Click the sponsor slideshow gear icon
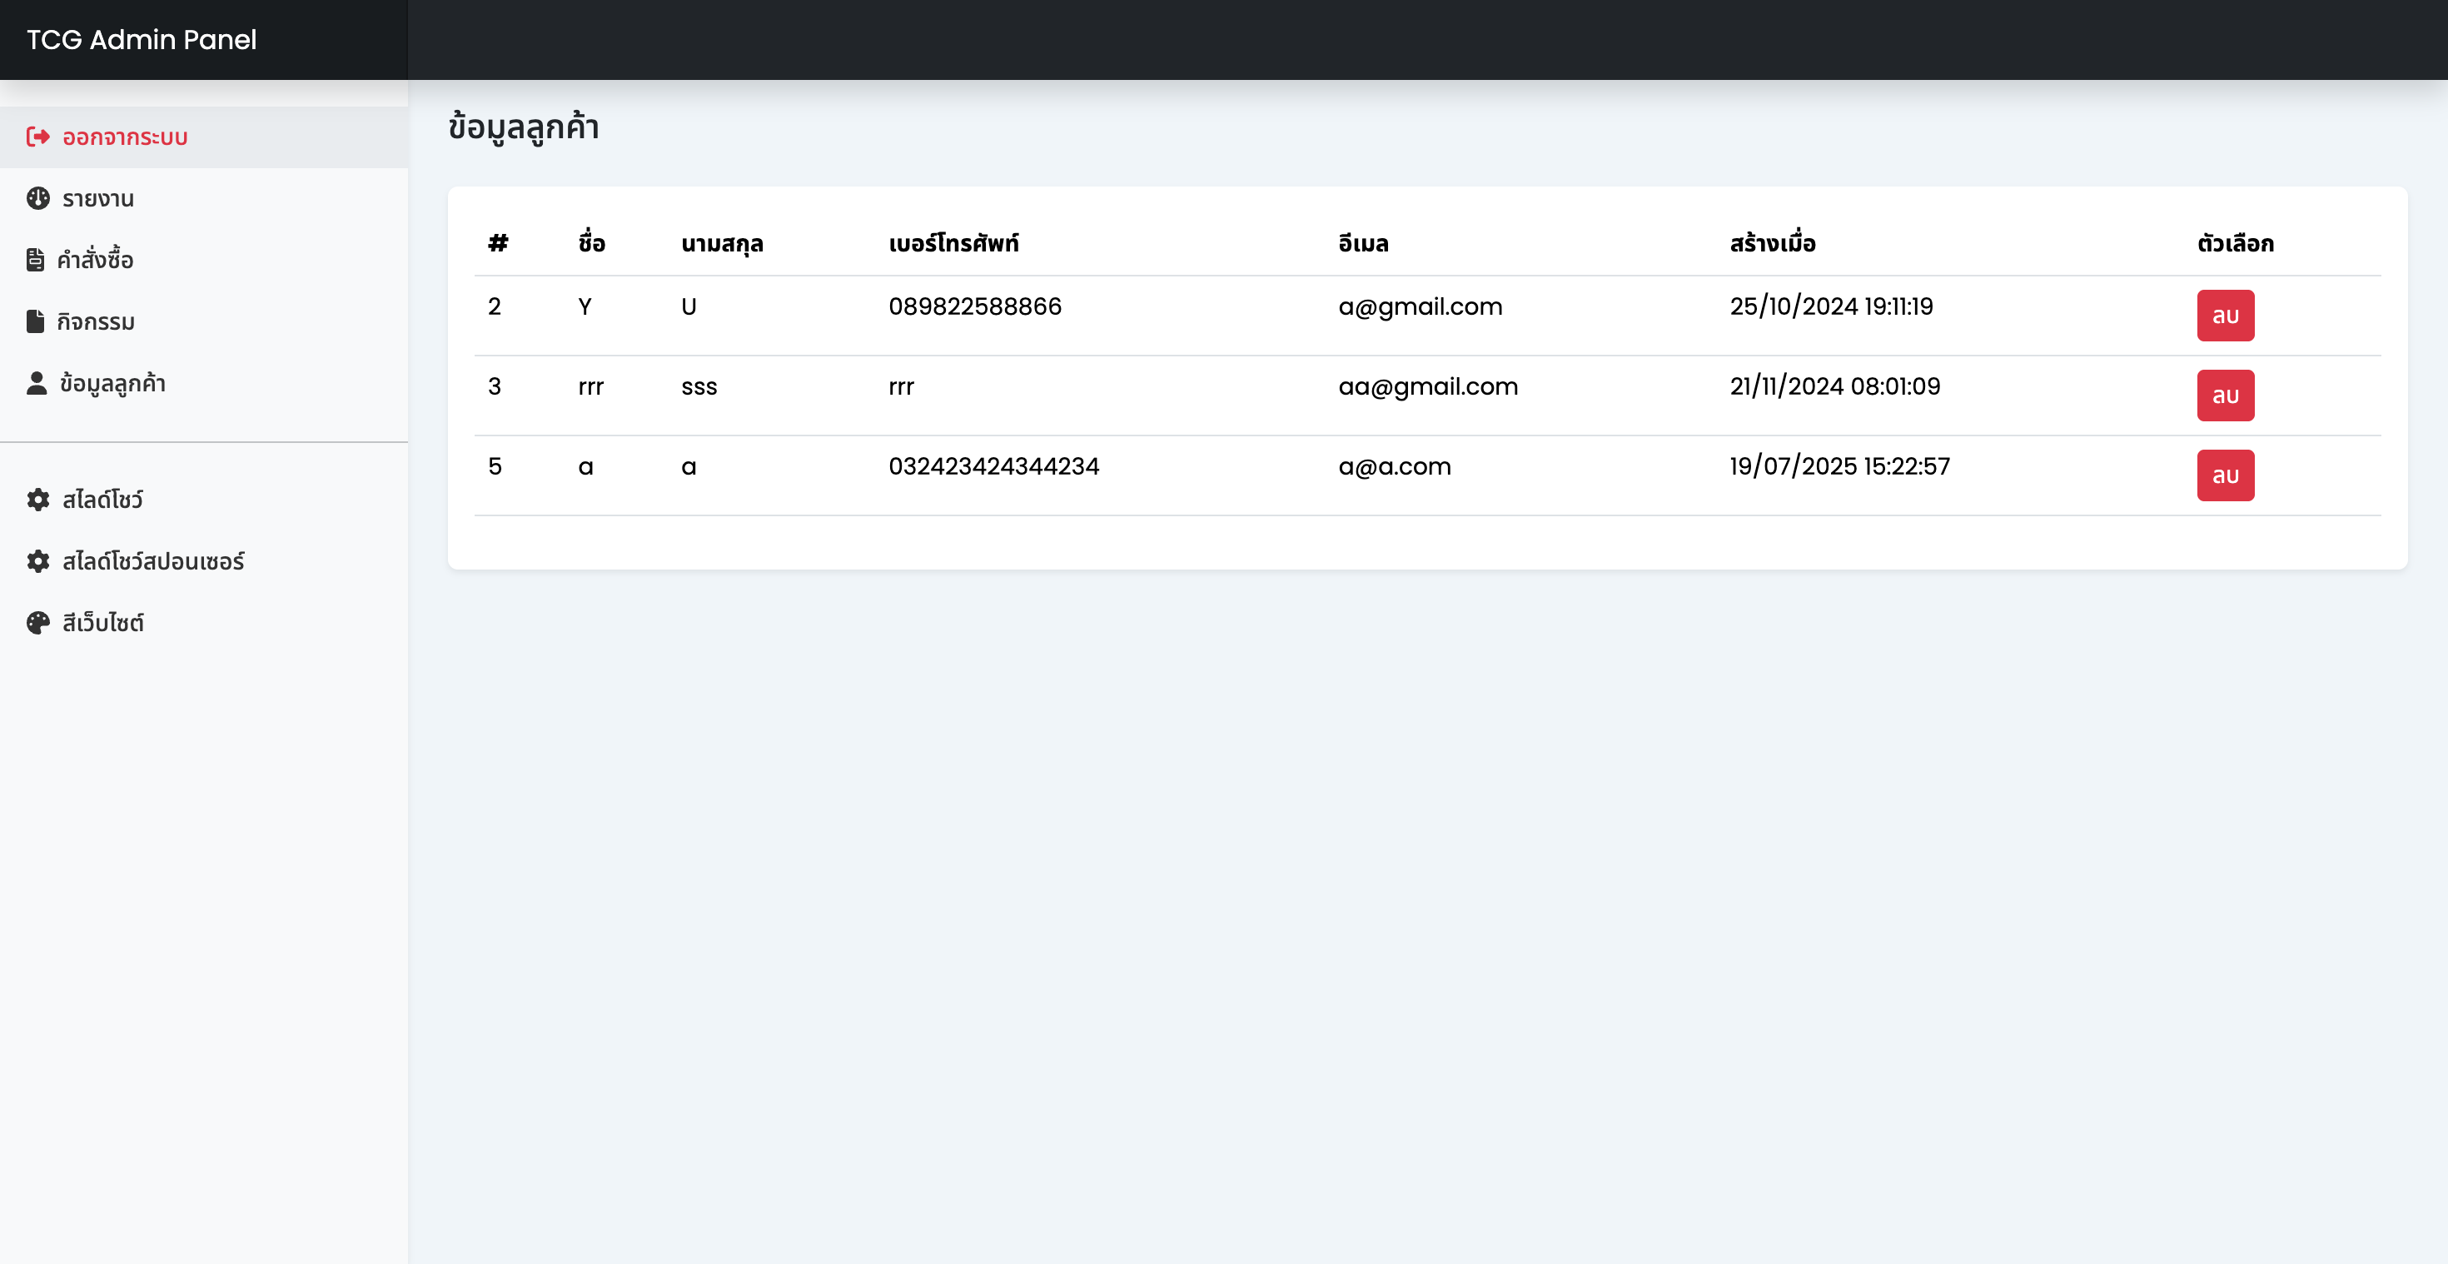Viewport: 2448px width, 1264px height. (x=38, y=562)
